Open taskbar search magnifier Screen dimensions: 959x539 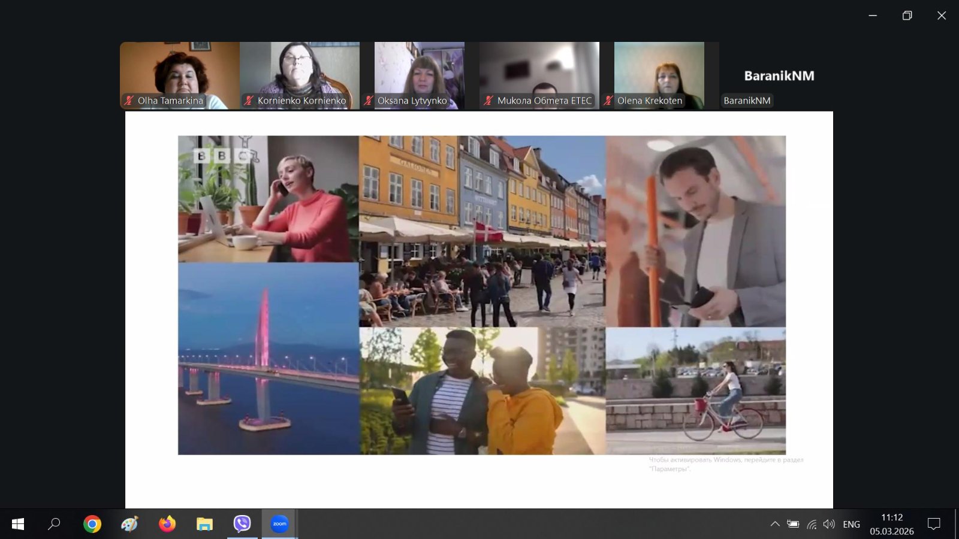coord(55,524)
